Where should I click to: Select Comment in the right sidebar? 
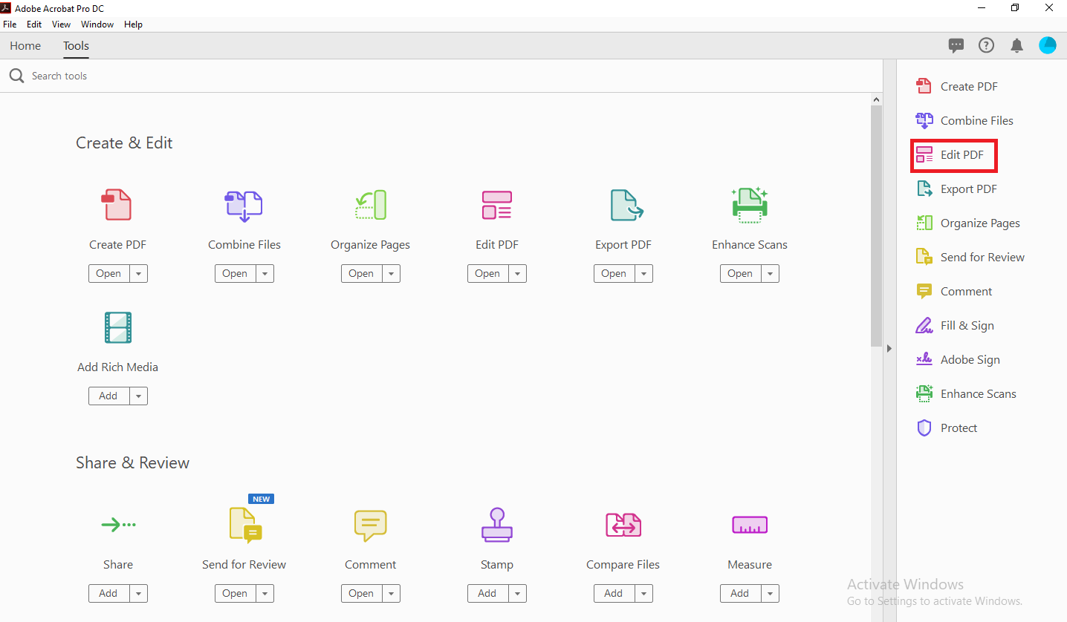tap(954, 291)
